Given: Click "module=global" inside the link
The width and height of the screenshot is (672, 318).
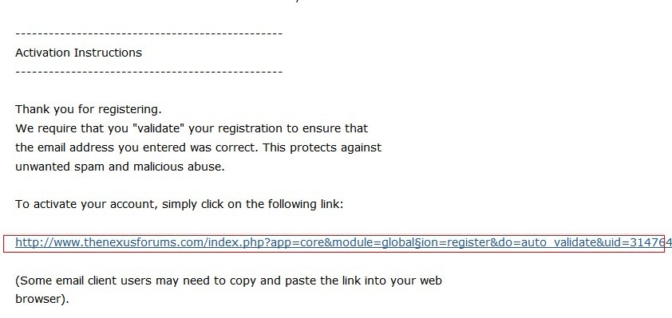Looking at the screenshot, I should click(374, 242).
